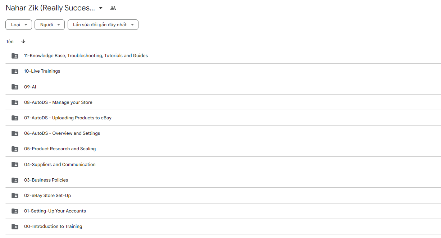Image resolution: width=441 pixels, height=238 pixels.
Task: Click the 'Nahar Zik (Really Succes...' title text
Action: 50,8
